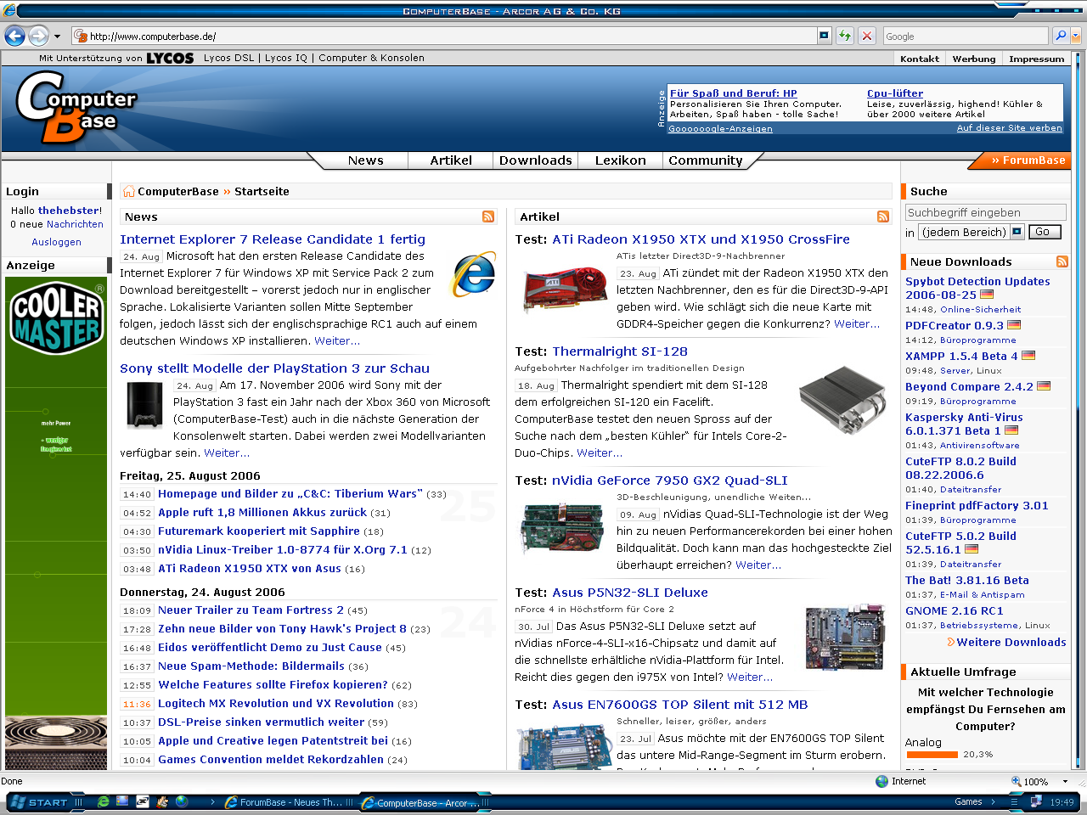Click Auf dieser Site werben link
The height and width of the screenshot is (815, 1087).
[1009, 128]
